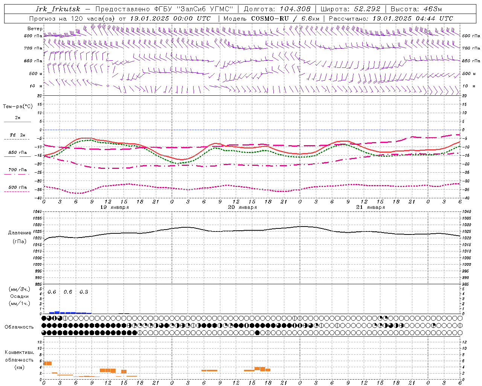Click the (км) unit under convective label
The height and width of the screenshot is (386, 482).
coord(20,367)
